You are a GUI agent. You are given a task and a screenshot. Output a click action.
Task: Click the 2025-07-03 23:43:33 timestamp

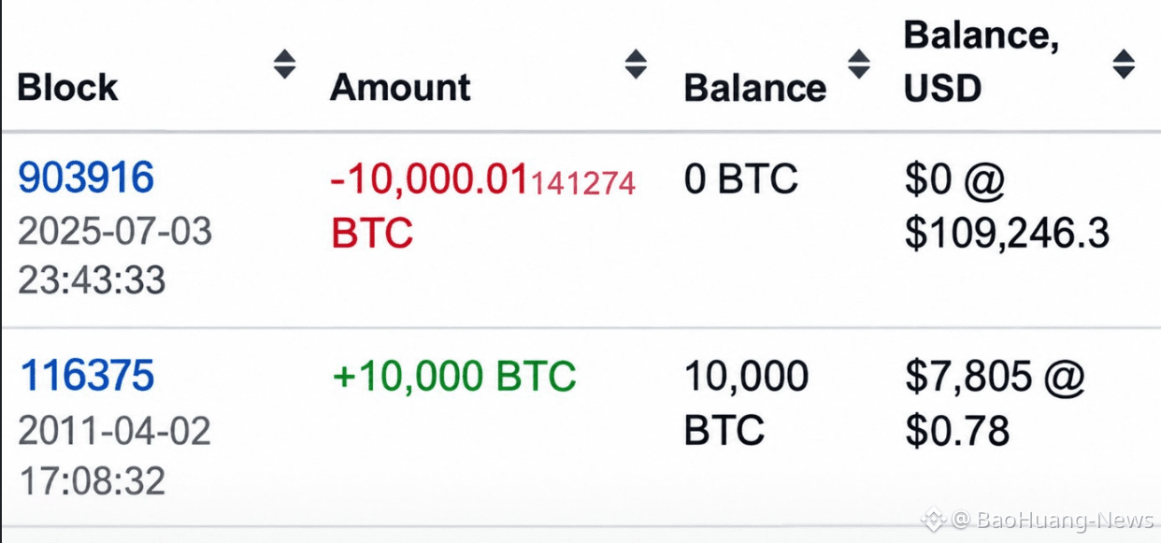click(x=115, y=255)
